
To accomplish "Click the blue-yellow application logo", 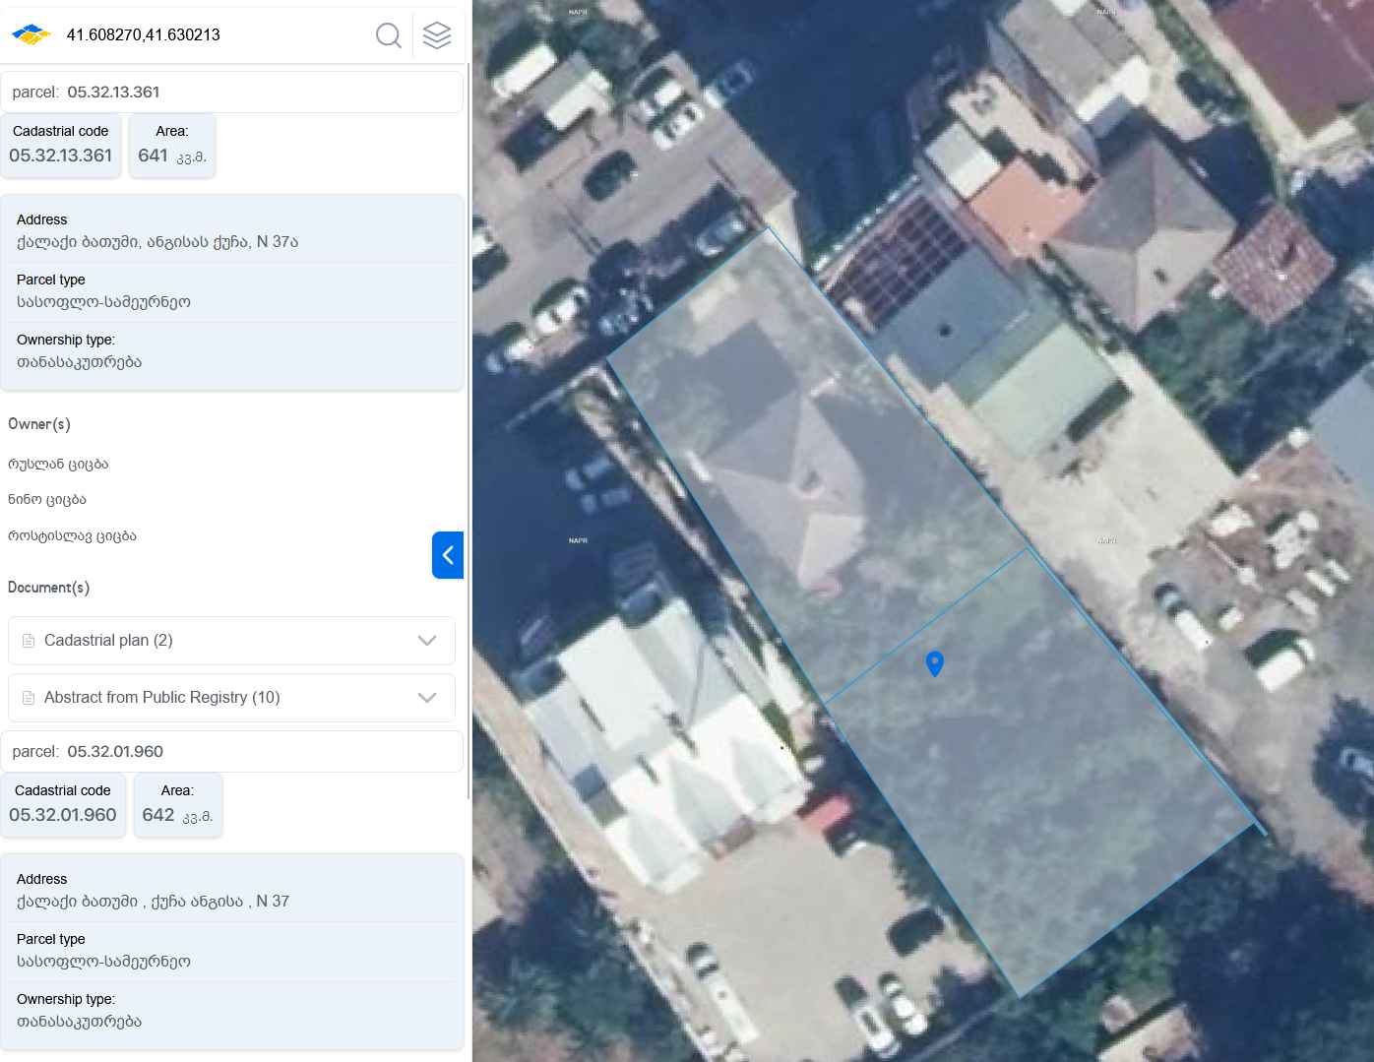I will [x=31, y=34].
